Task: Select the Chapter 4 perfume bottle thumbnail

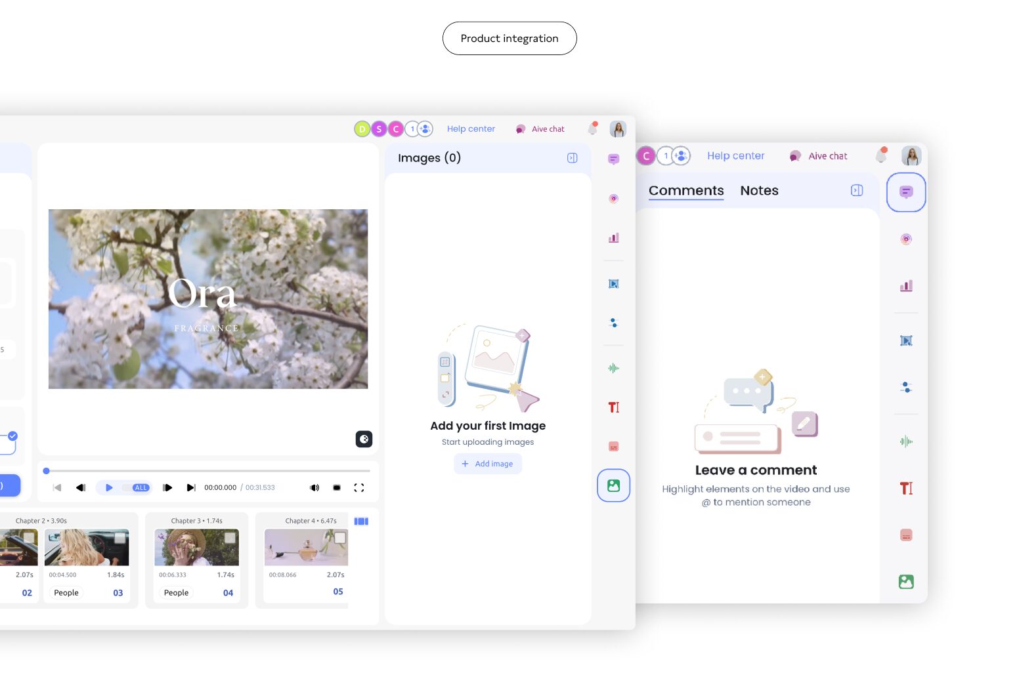Action: (x=306, y=547)
